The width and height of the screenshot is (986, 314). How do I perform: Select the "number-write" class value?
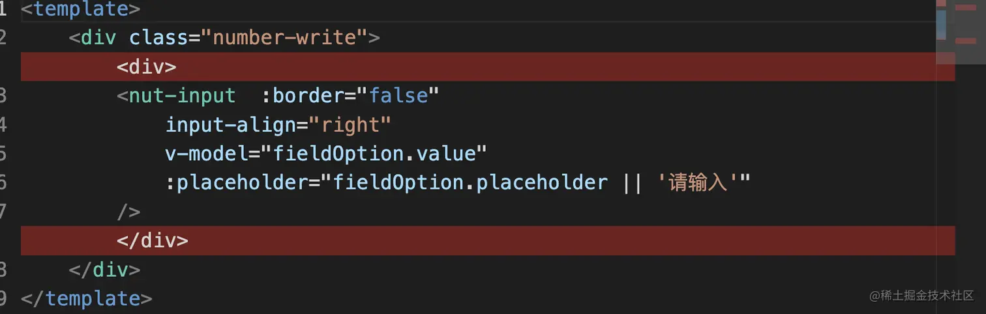[x=286, y=38]
